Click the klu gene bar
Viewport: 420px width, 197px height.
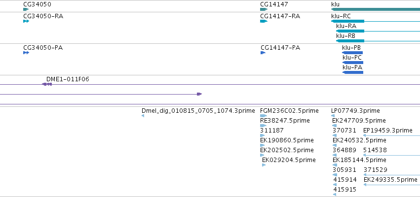point(376,9)
